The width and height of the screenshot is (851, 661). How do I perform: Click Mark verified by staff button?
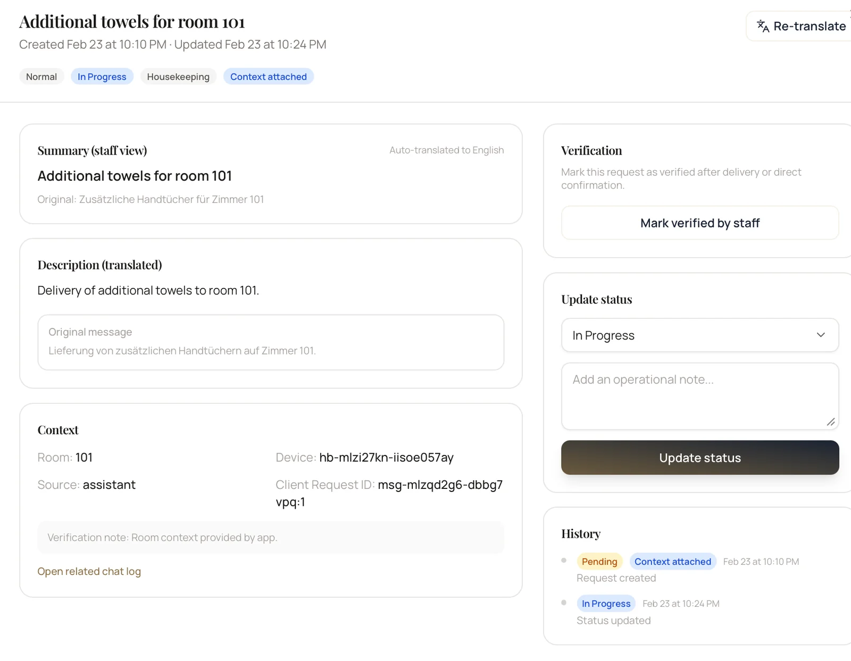pos(700,223)
